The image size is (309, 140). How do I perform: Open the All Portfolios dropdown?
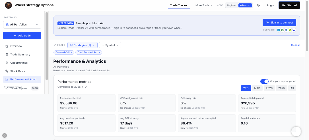(x=22, y=25)
